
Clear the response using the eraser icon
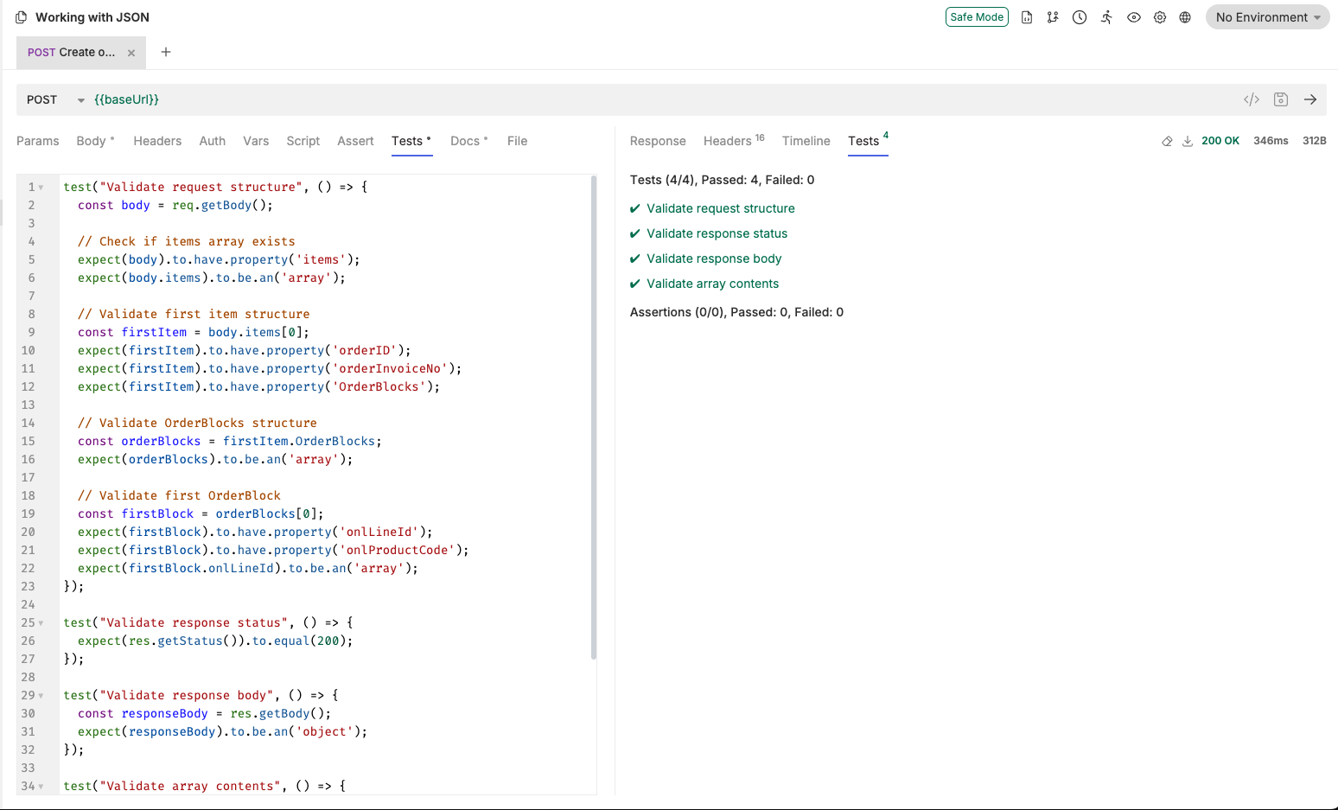(x=1167, y=141)
